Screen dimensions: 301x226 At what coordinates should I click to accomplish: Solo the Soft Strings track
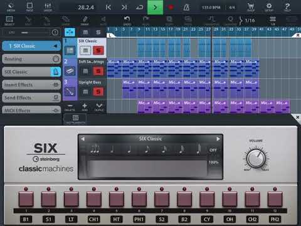pos(98,72)
